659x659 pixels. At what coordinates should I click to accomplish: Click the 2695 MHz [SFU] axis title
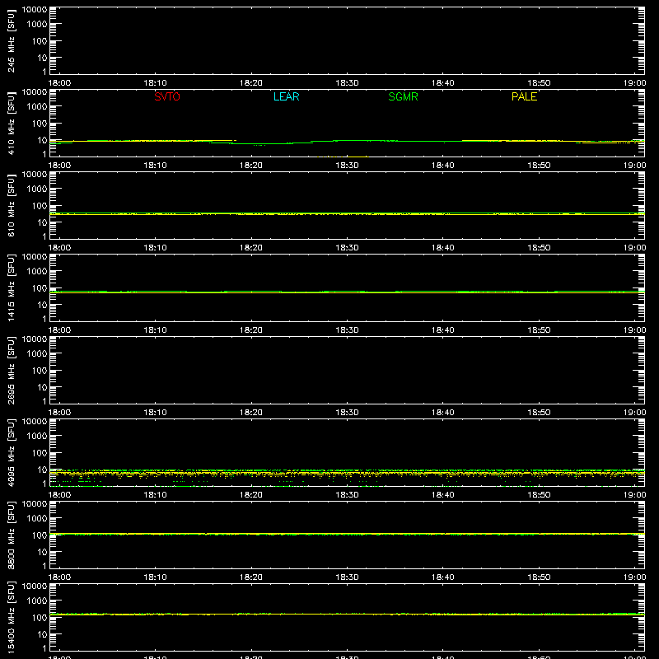[11, 370]
